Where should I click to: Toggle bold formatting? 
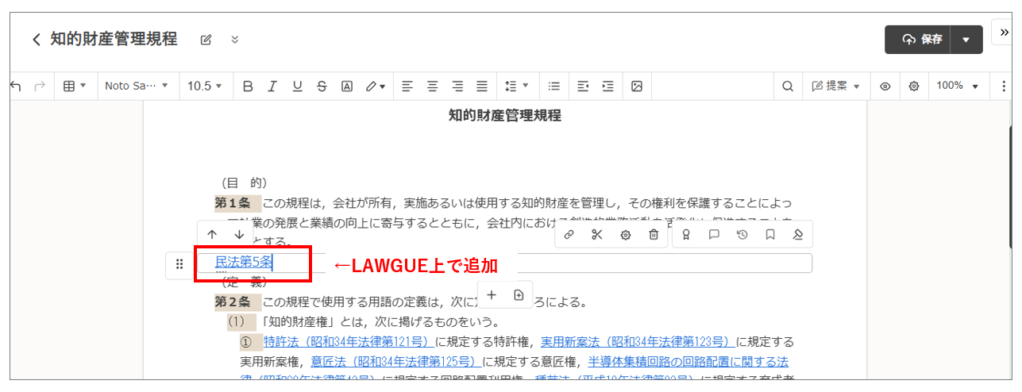click(247, 86)
